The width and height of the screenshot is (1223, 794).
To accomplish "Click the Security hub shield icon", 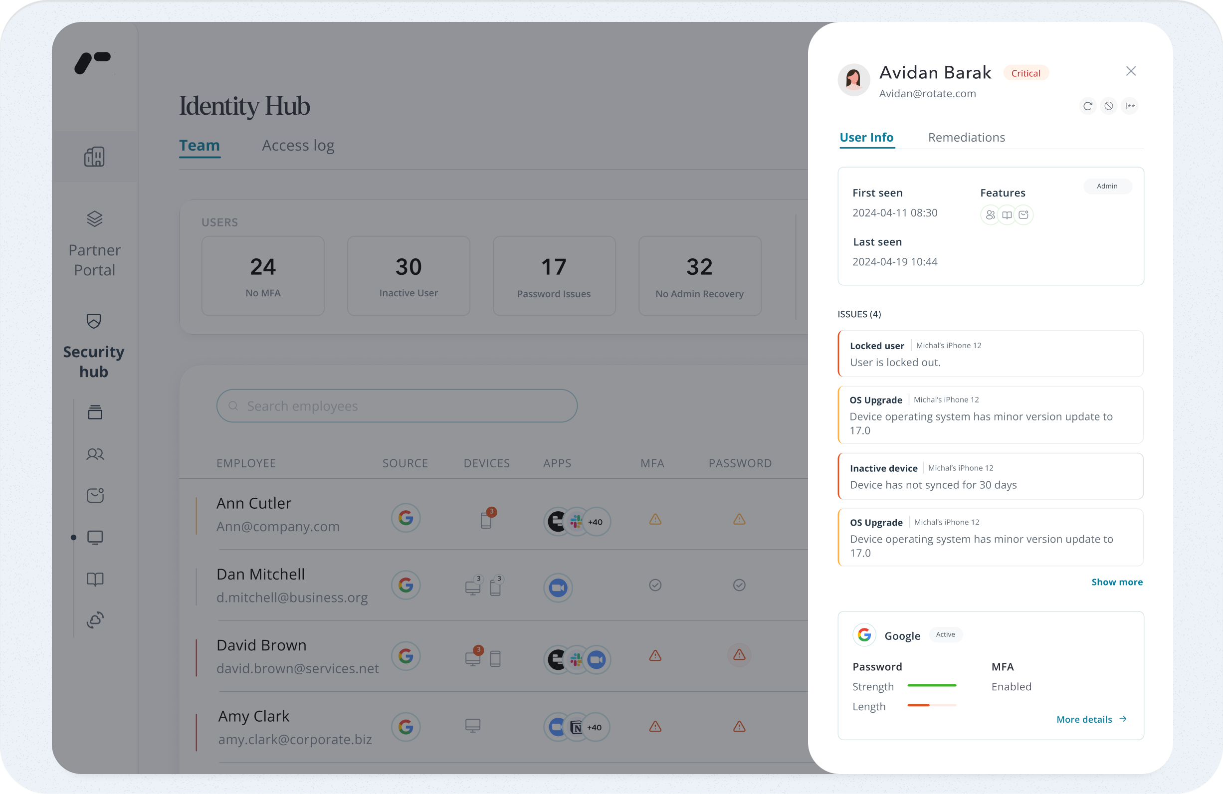I will tap(94, 321).
